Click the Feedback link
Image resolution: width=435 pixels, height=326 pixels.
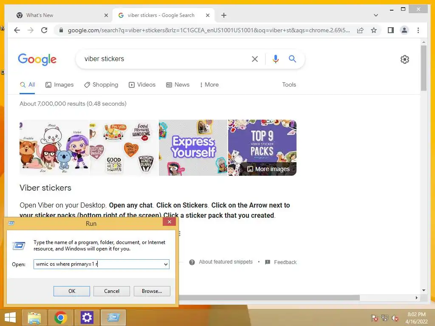[x=281, y=262]
